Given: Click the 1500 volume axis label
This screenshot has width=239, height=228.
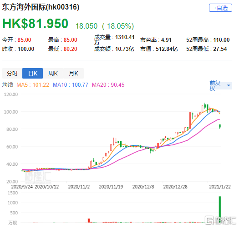Looking at the screenshot, I should click(x=13, y=193).
